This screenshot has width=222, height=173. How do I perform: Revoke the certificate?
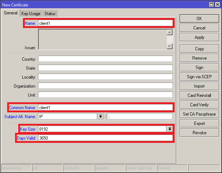tap(199, 133)
